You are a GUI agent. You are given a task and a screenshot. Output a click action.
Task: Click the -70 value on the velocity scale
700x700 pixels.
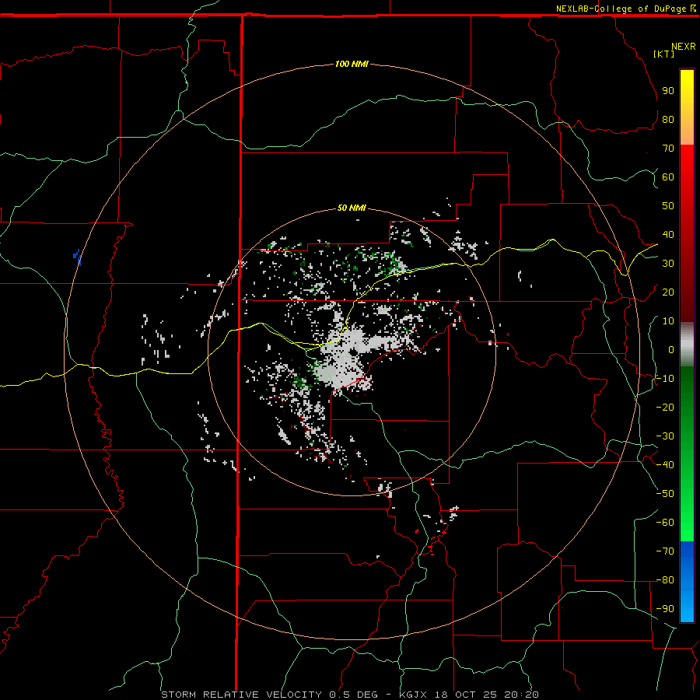665,551
